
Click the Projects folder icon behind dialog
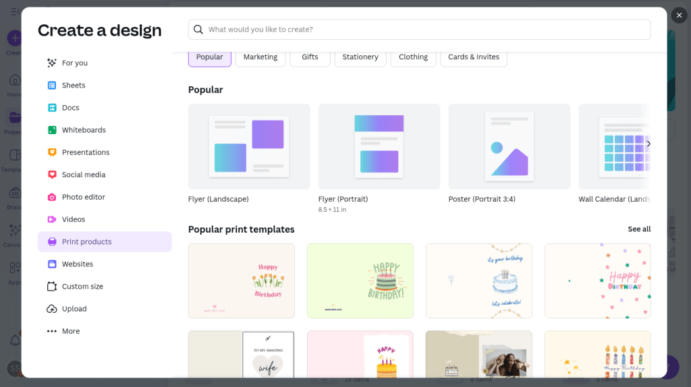[15, 118]
